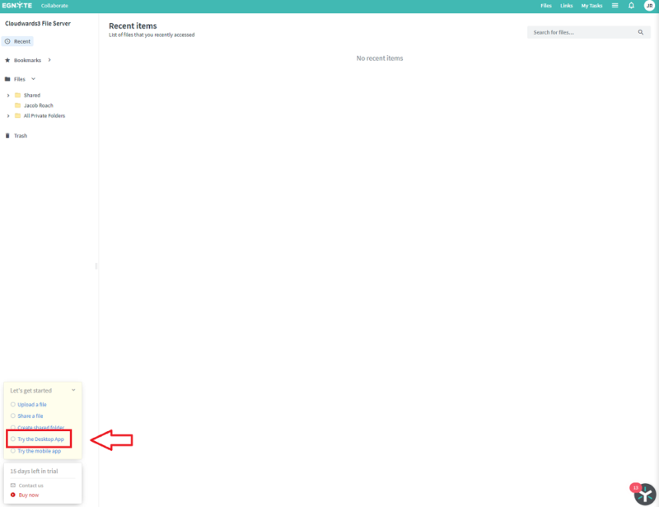The width and height of the screenshot is (659, 507).
Task: Open Files in the sidebar
Action: (19, 79)
